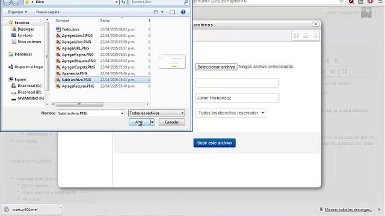Select file AgregarEtiqueta.PNG
385x216 pixels.
click(x=79, y=61)
